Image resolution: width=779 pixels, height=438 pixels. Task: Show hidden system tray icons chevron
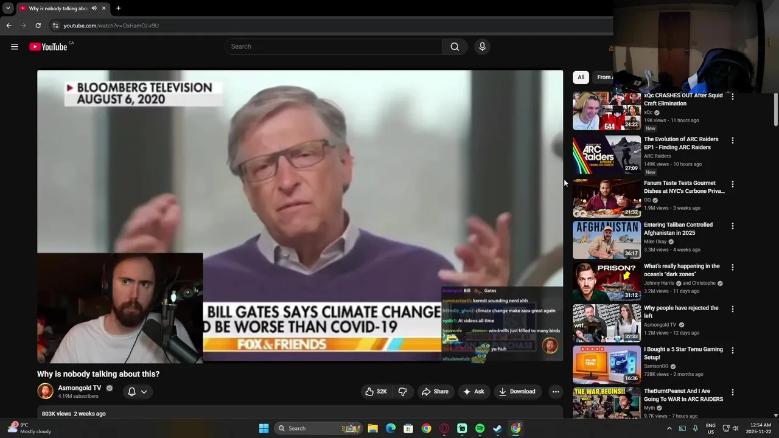tap(669, 428)
